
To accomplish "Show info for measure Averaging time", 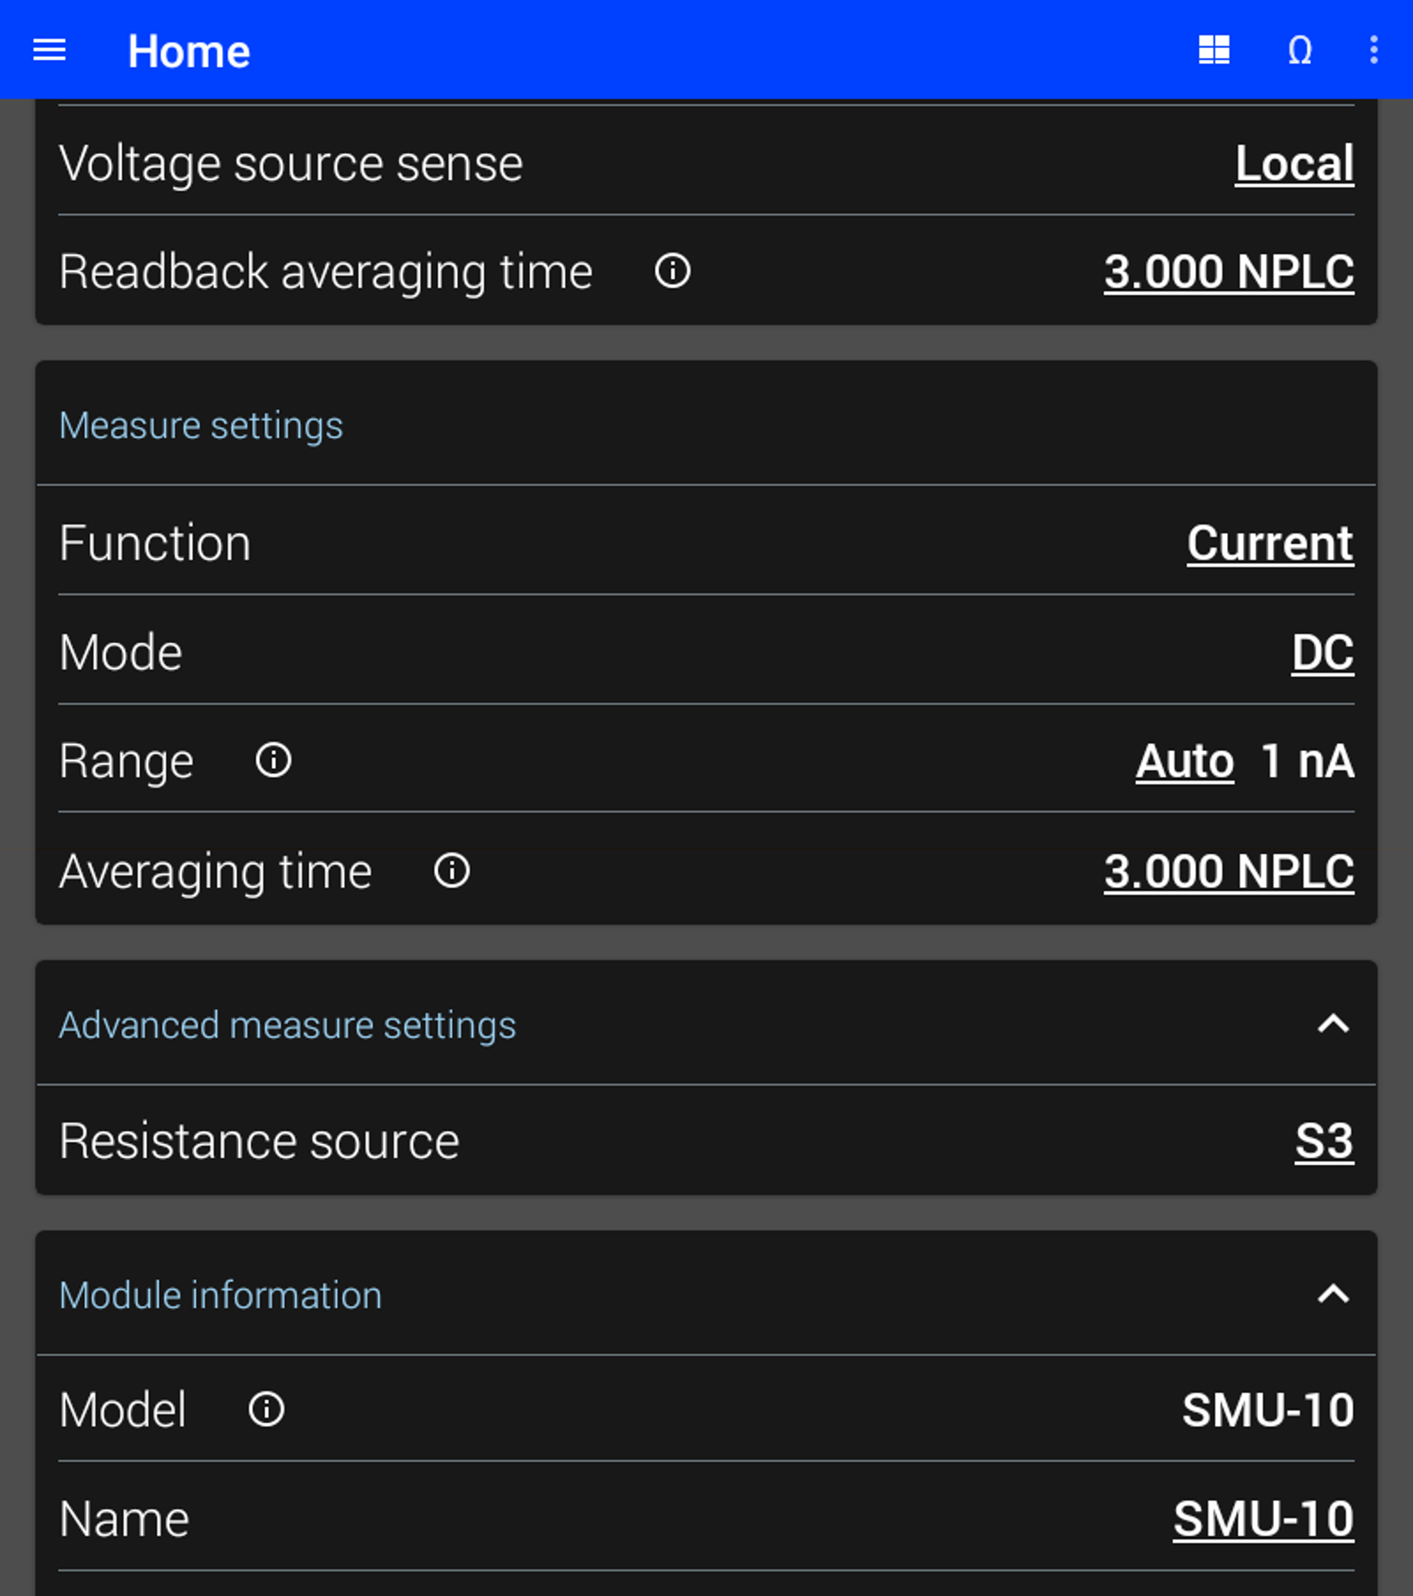I will pos(452,870).
